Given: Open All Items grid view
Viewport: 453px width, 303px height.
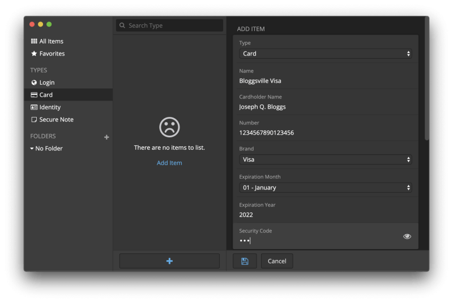Looking at the screenshot, I should [47, 41].
